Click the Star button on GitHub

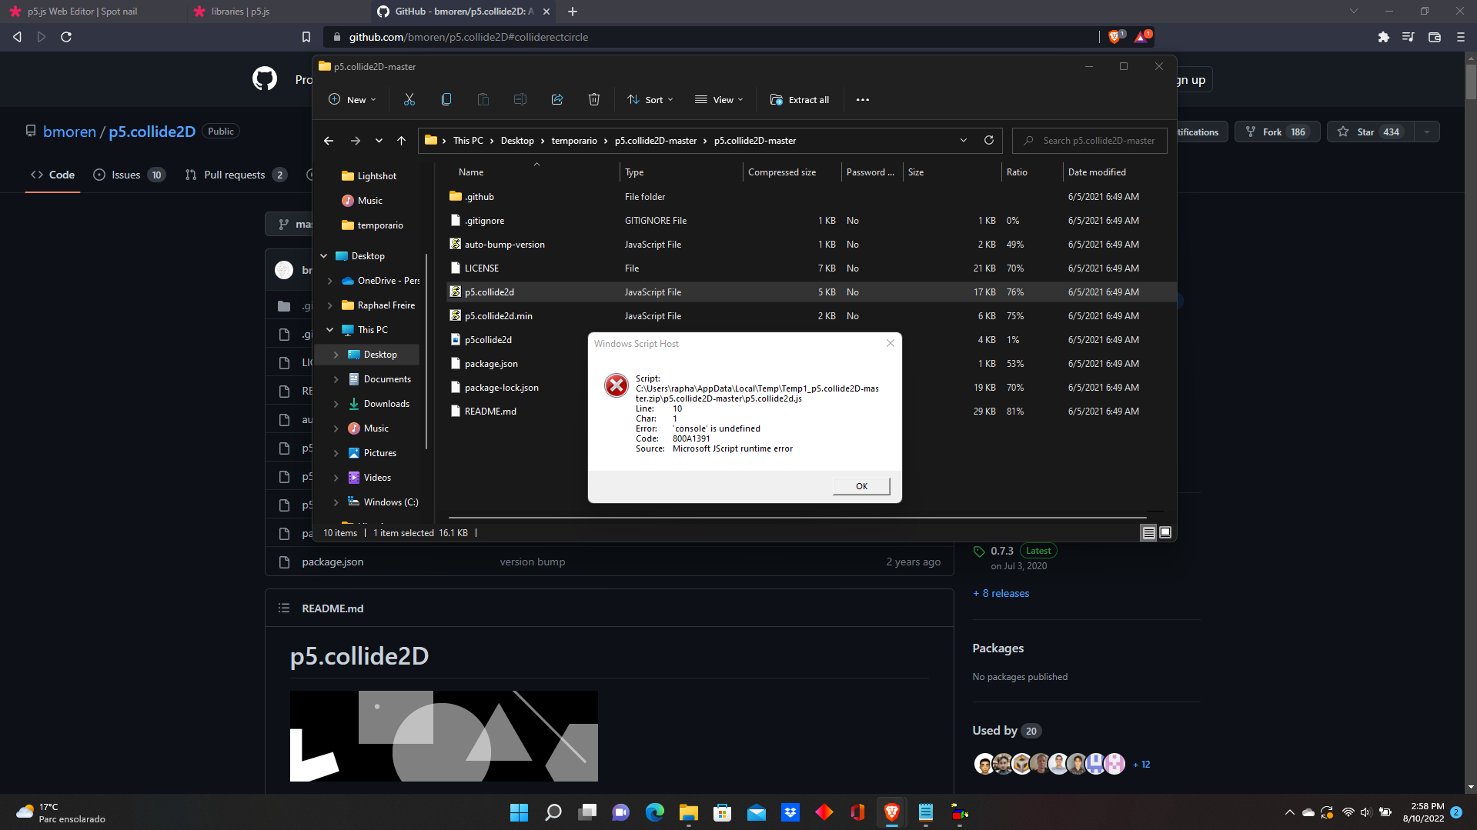(1372, 132)
